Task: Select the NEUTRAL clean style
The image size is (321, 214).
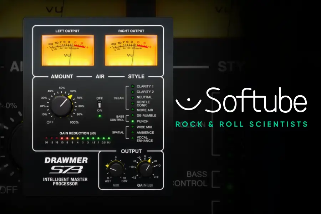Action: [132, 97]
